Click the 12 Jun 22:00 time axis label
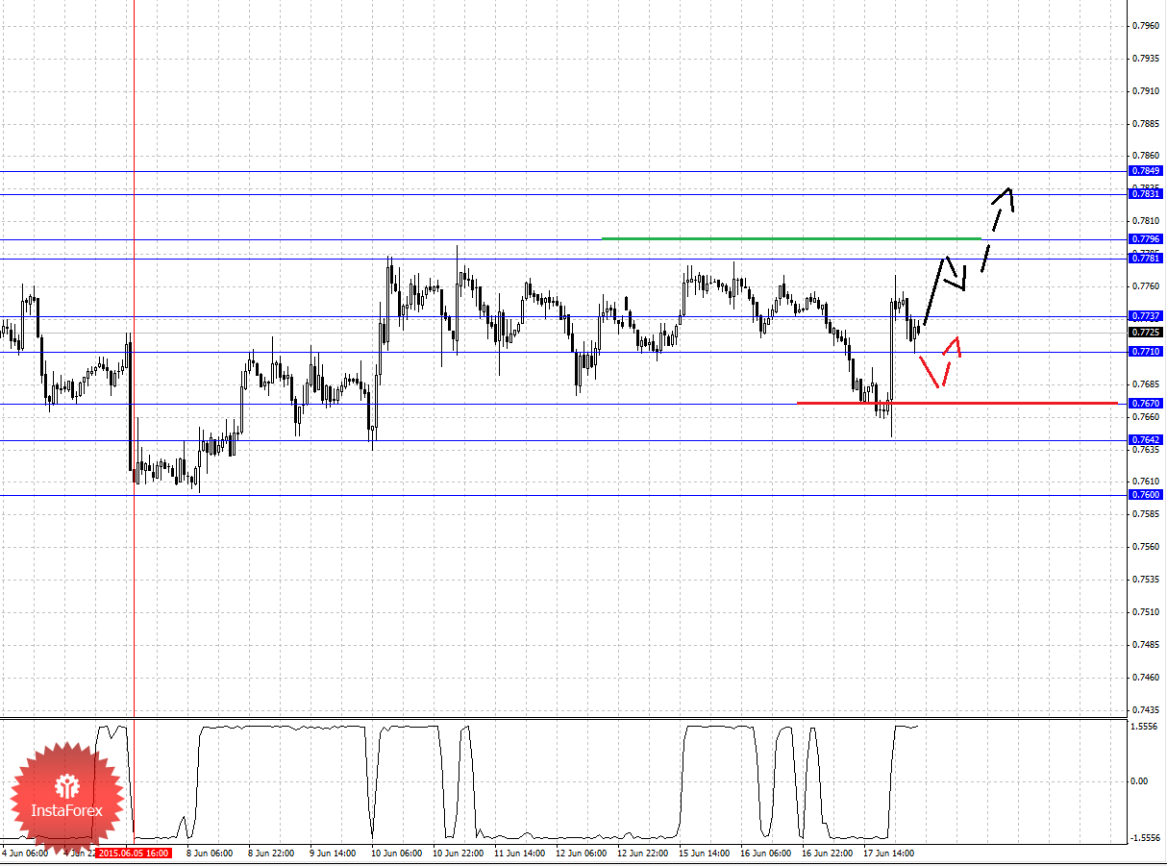Image resolution: width=1167 pixels, height=866 pixels. tap(642, 853)
